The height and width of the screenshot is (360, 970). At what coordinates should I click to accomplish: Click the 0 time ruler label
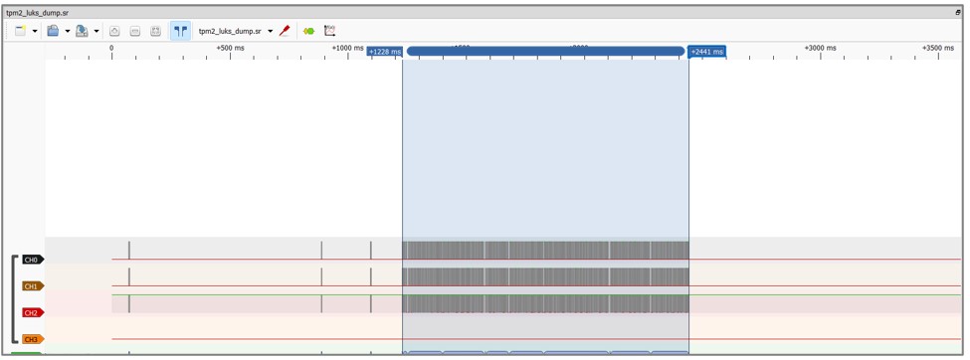(x=112, y=49)
